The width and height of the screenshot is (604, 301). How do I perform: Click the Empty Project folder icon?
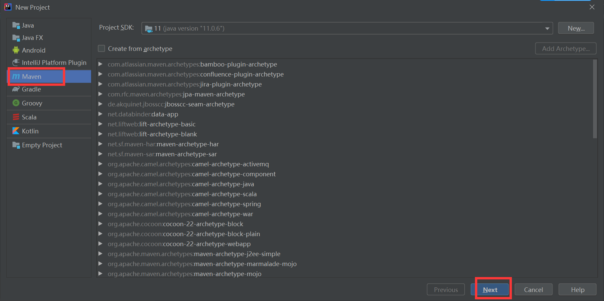(x=16, y=145)
